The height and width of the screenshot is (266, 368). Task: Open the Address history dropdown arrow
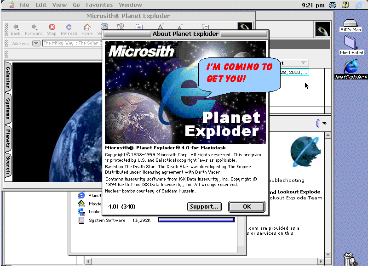(x=36, y=43)
